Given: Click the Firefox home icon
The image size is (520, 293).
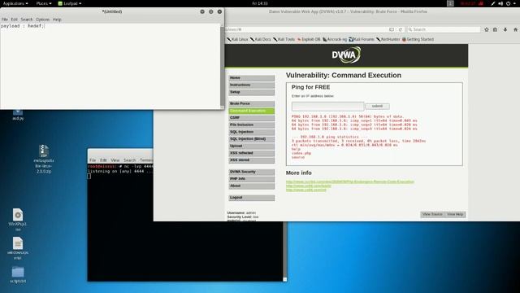Looking at the screenshot, I should click(x=515, y=29).
